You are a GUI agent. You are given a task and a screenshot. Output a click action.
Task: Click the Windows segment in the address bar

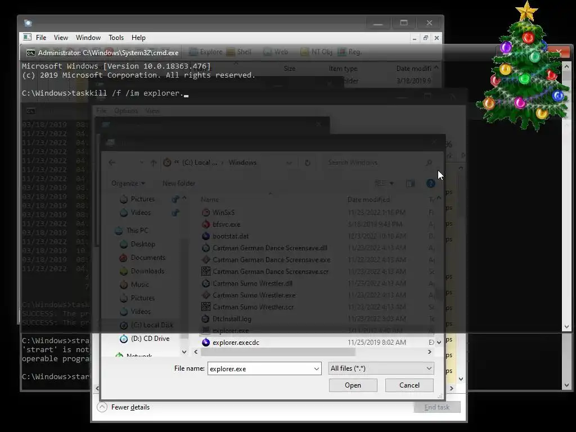click(x=242, y=163)
